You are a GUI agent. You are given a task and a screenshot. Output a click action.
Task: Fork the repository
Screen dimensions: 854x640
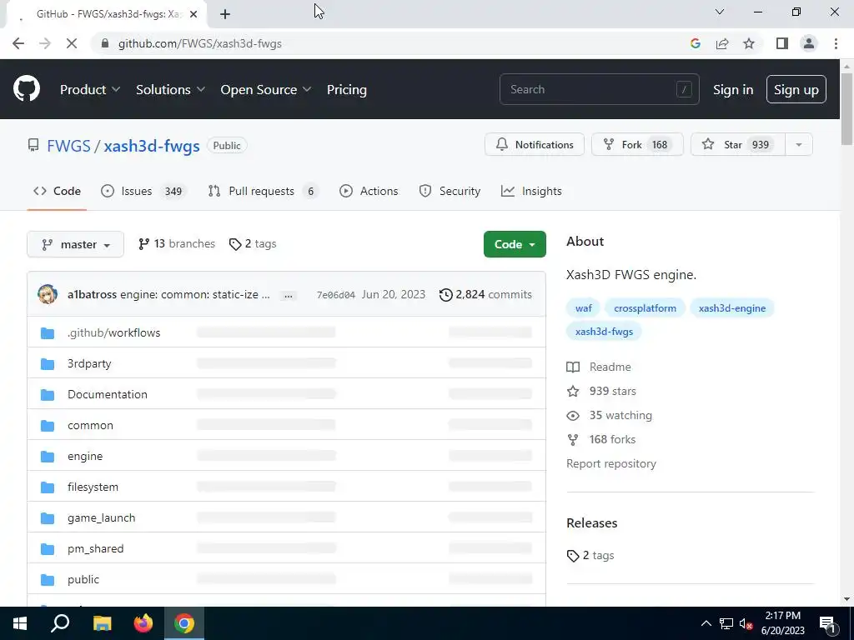pyautogui.click(x=637, y=145)
